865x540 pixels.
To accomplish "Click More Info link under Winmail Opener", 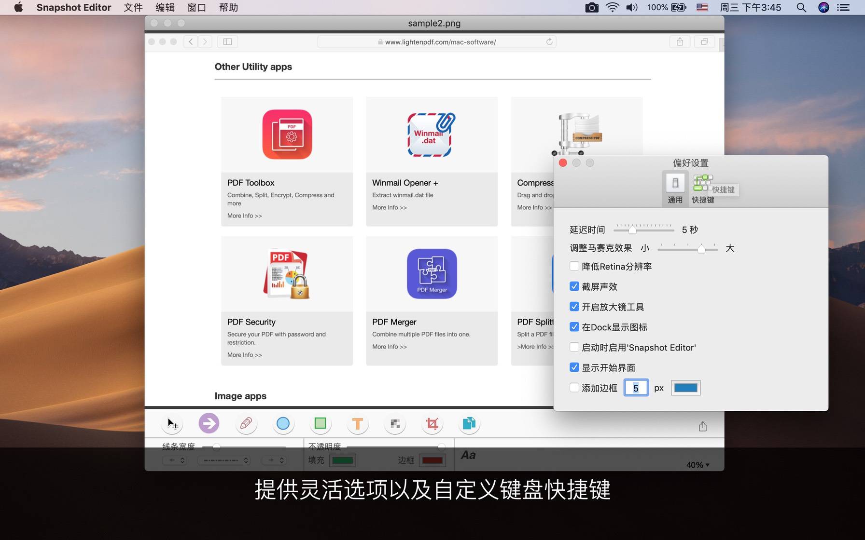I will 390,208.
